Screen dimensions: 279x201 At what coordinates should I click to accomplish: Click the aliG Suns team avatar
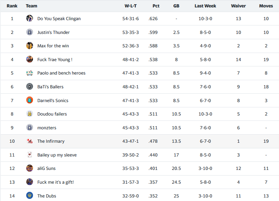pos(29,169)
